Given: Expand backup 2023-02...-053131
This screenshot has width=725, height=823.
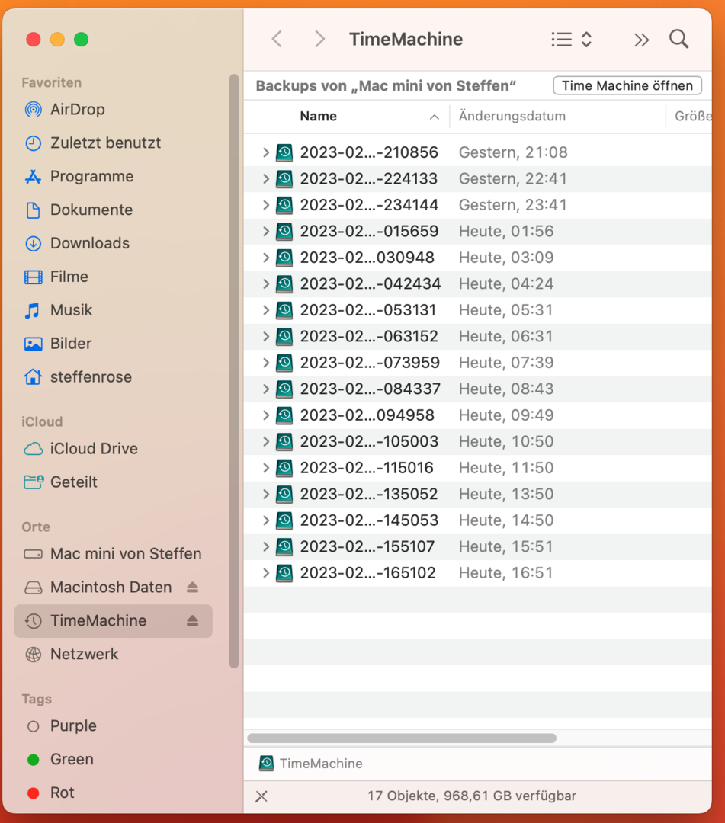Looking at the screenshot, I should pos(265,309).
